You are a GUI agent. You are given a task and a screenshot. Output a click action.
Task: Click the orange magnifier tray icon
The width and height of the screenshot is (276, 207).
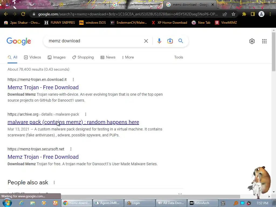point(236,203)
